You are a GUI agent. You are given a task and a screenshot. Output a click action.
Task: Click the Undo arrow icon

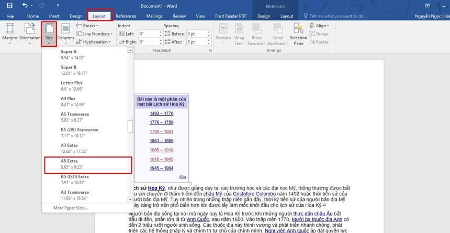tap(26, 6)
